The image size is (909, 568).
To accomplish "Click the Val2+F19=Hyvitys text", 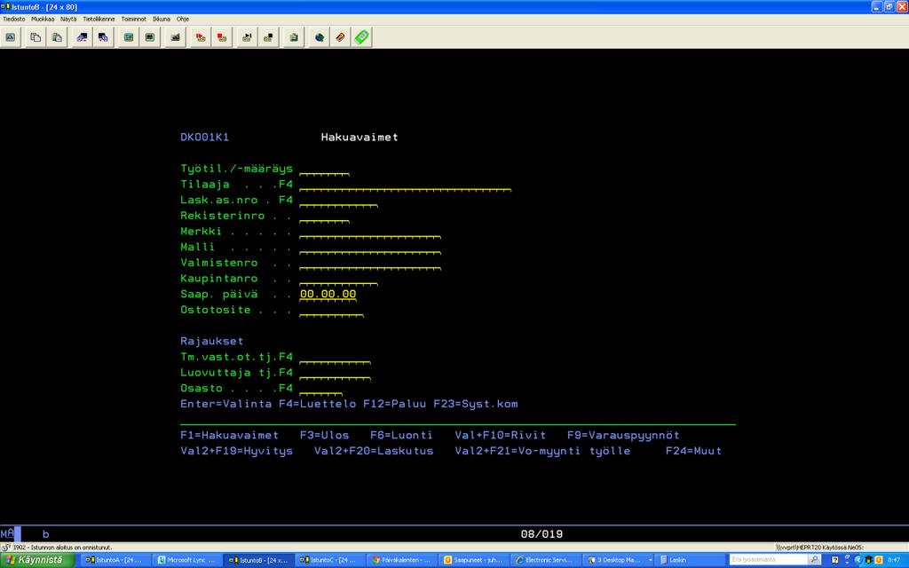I will (236, 451).
